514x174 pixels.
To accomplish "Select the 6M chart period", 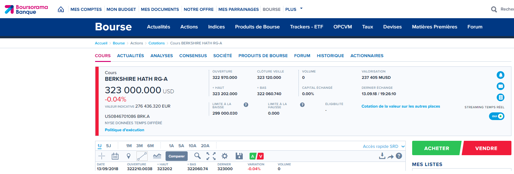I will tap(151, 146).
